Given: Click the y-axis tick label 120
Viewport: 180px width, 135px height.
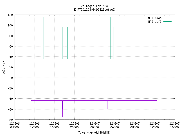Looking at the screenshot, I should tap(10, 15).
